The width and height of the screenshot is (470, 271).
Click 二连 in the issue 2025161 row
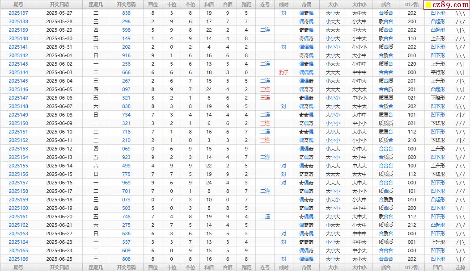click(265, 217)
